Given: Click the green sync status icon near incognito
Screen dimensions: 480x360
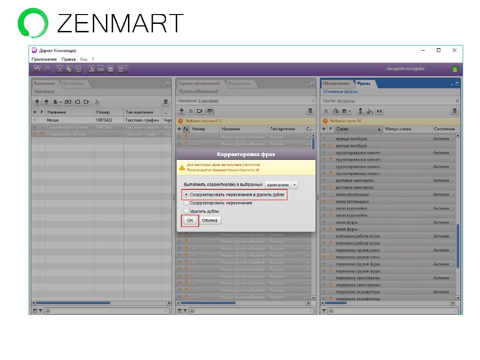Looking at the screenshot, I should pos(455,69).
